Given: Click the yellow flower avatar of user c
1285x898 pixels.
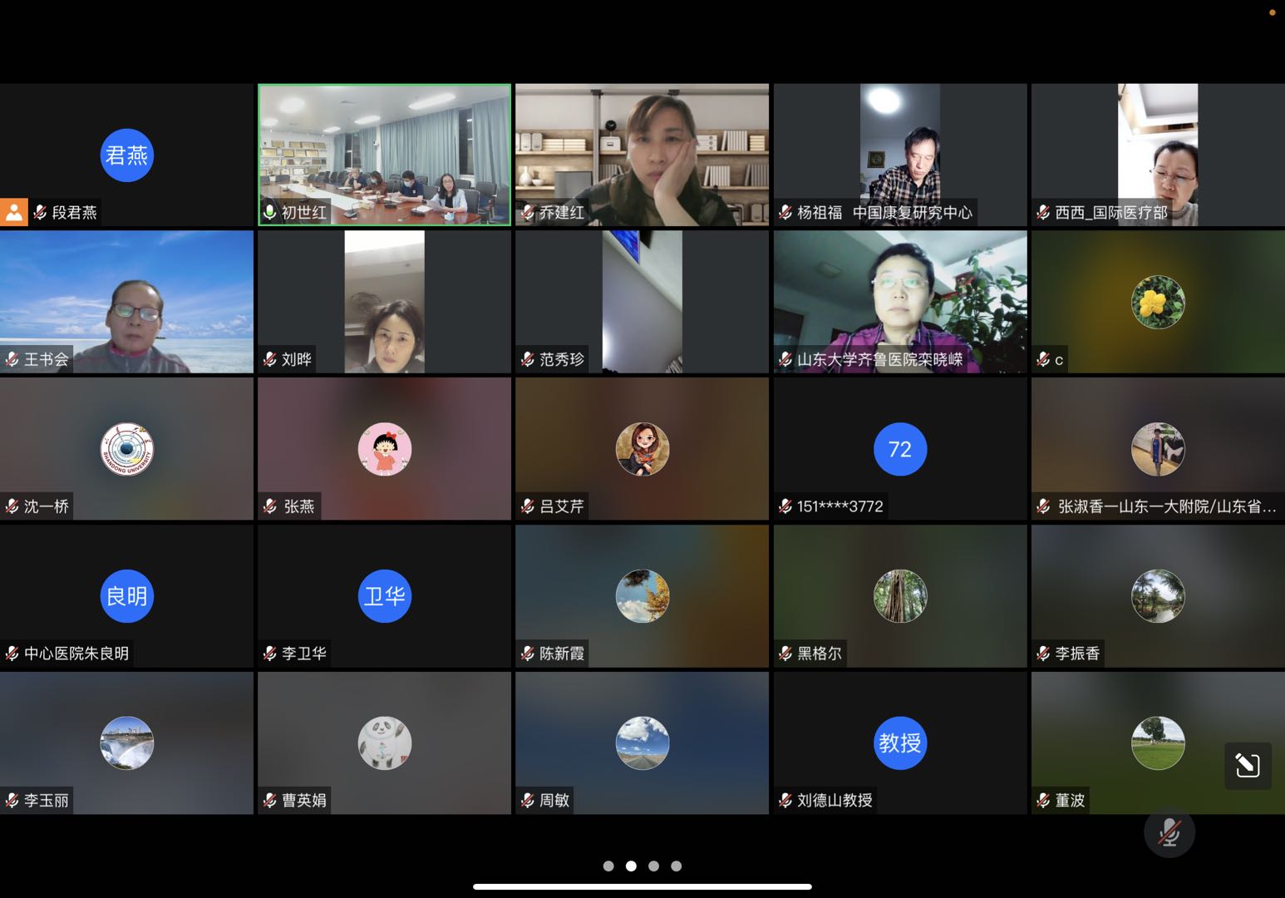Looking at the screenshot, I should tap(1157, 303).
